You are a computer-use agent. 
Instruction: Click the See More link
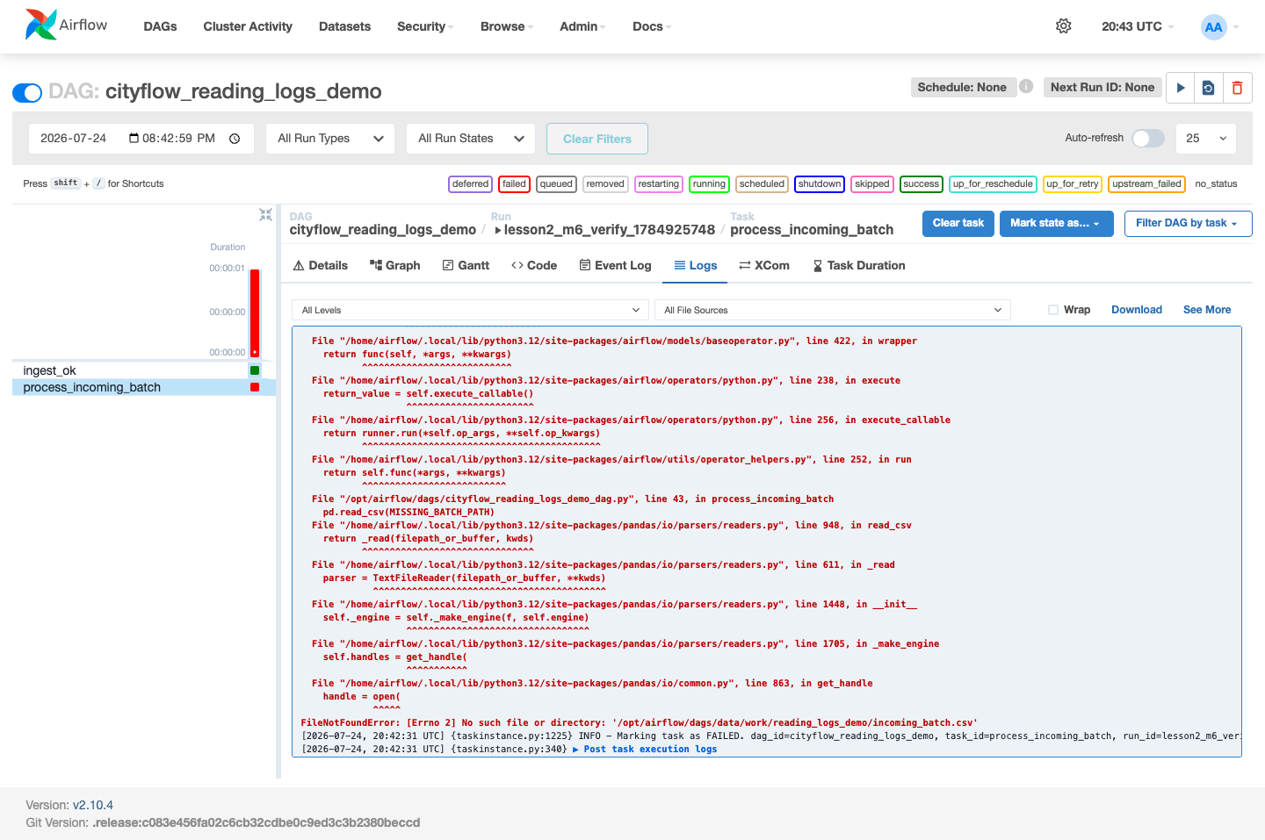tap(1207, 310)
